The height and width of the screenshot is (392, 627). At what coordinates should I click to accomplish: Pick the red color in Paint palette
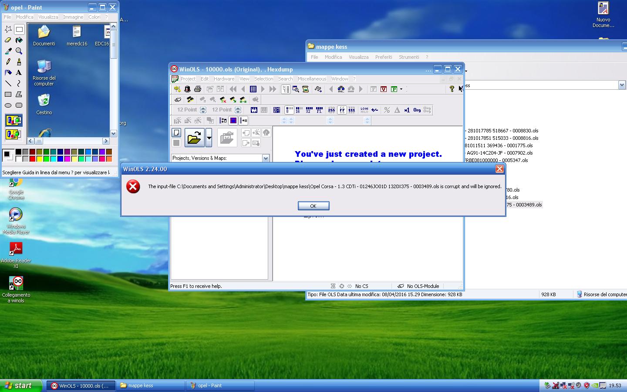pos(33,159)
